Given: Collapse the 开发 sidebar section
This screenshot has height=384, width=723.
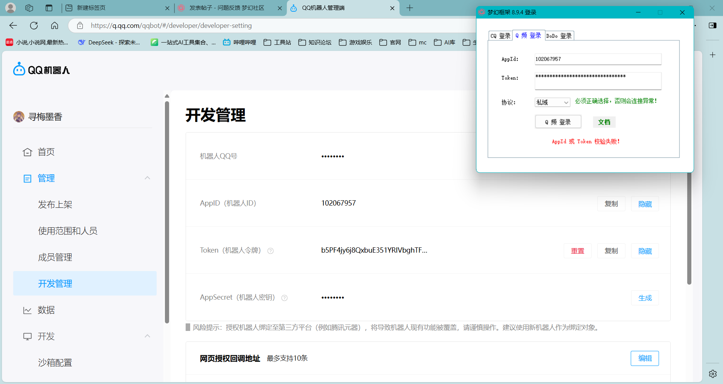Looking at the screenshot, I should point(147,336).
